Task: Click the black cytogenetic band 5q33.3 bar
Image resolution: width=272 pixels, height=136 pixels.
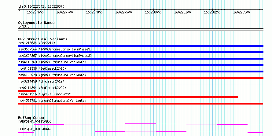Action: (x=141, y=29)
